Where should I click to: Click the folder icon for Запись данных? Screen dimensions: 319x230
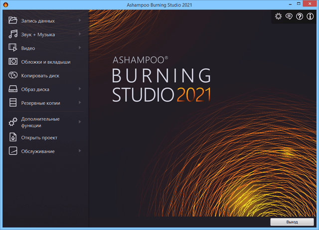(x=13, y=21)
